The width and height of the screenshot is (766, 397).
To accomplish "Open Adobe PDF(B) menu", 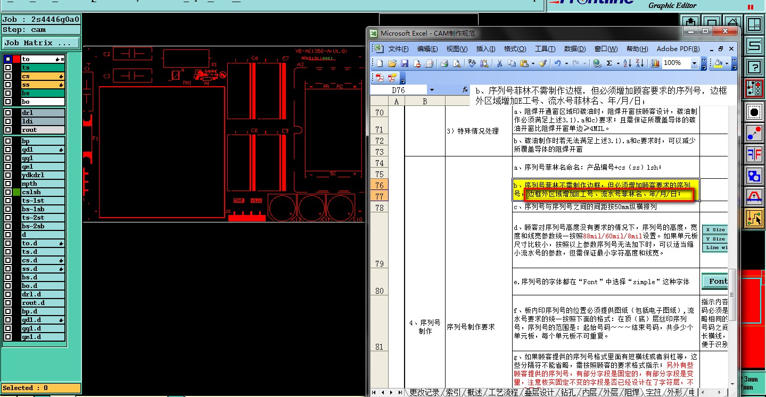I will click(x=678, y=48).
